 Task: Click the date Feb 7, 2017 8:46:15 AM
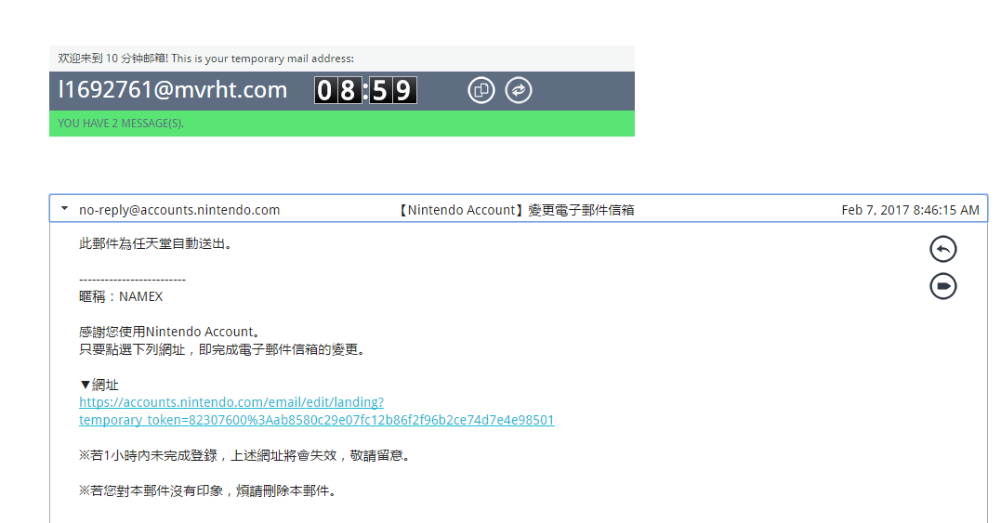[x=910, y=210]
